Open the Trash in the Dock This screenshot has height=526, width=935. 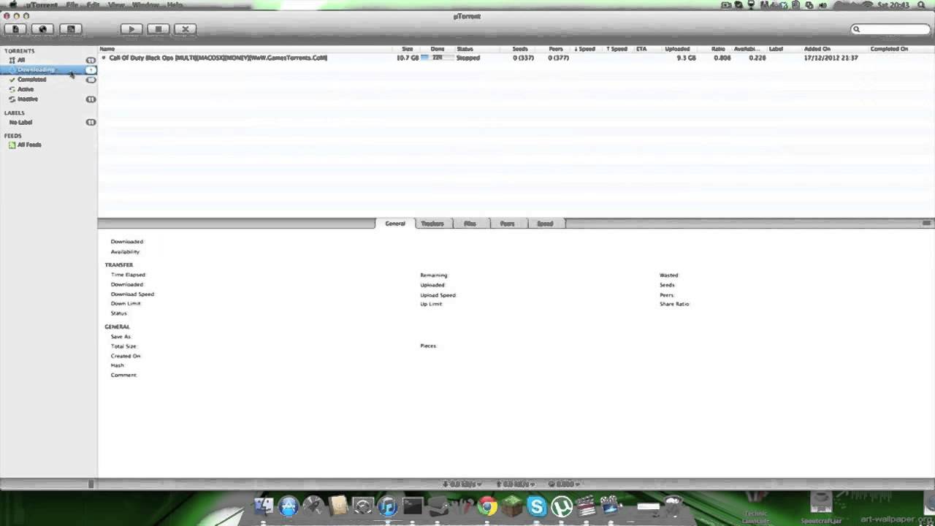(x=673, y=506)
